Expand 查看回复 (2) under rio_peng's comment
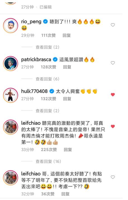 pyautogui.click(x=47, y=47)
